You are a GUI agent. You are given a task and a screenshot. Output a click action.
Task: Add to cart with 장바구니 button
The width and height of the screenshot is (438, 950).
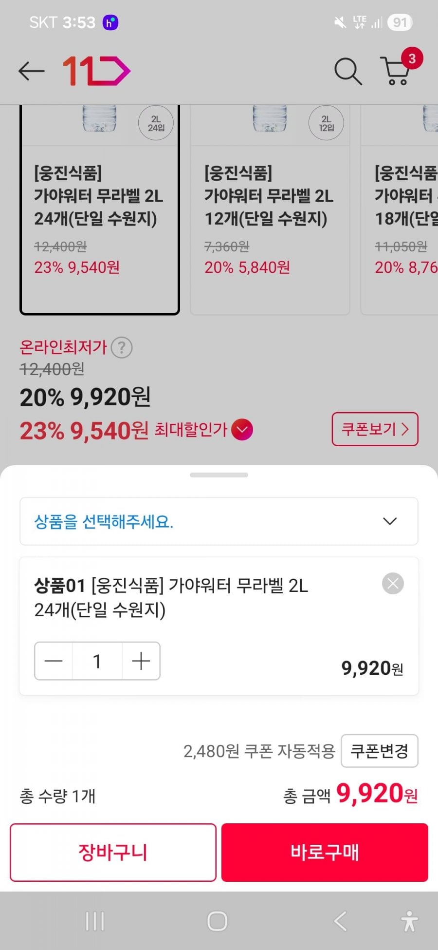pos(113,852)
